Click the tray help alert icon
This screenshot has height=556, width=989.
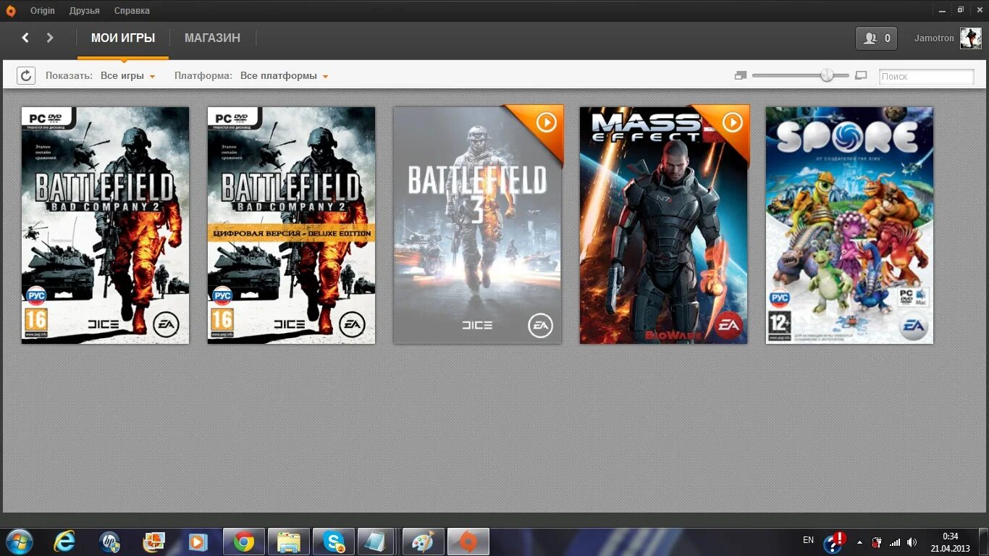pyautogui.click(x=835, y=542)
